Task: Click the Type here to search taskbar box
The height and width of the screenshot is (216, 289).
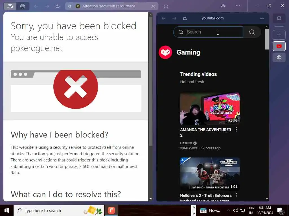Action: (59, 210)
